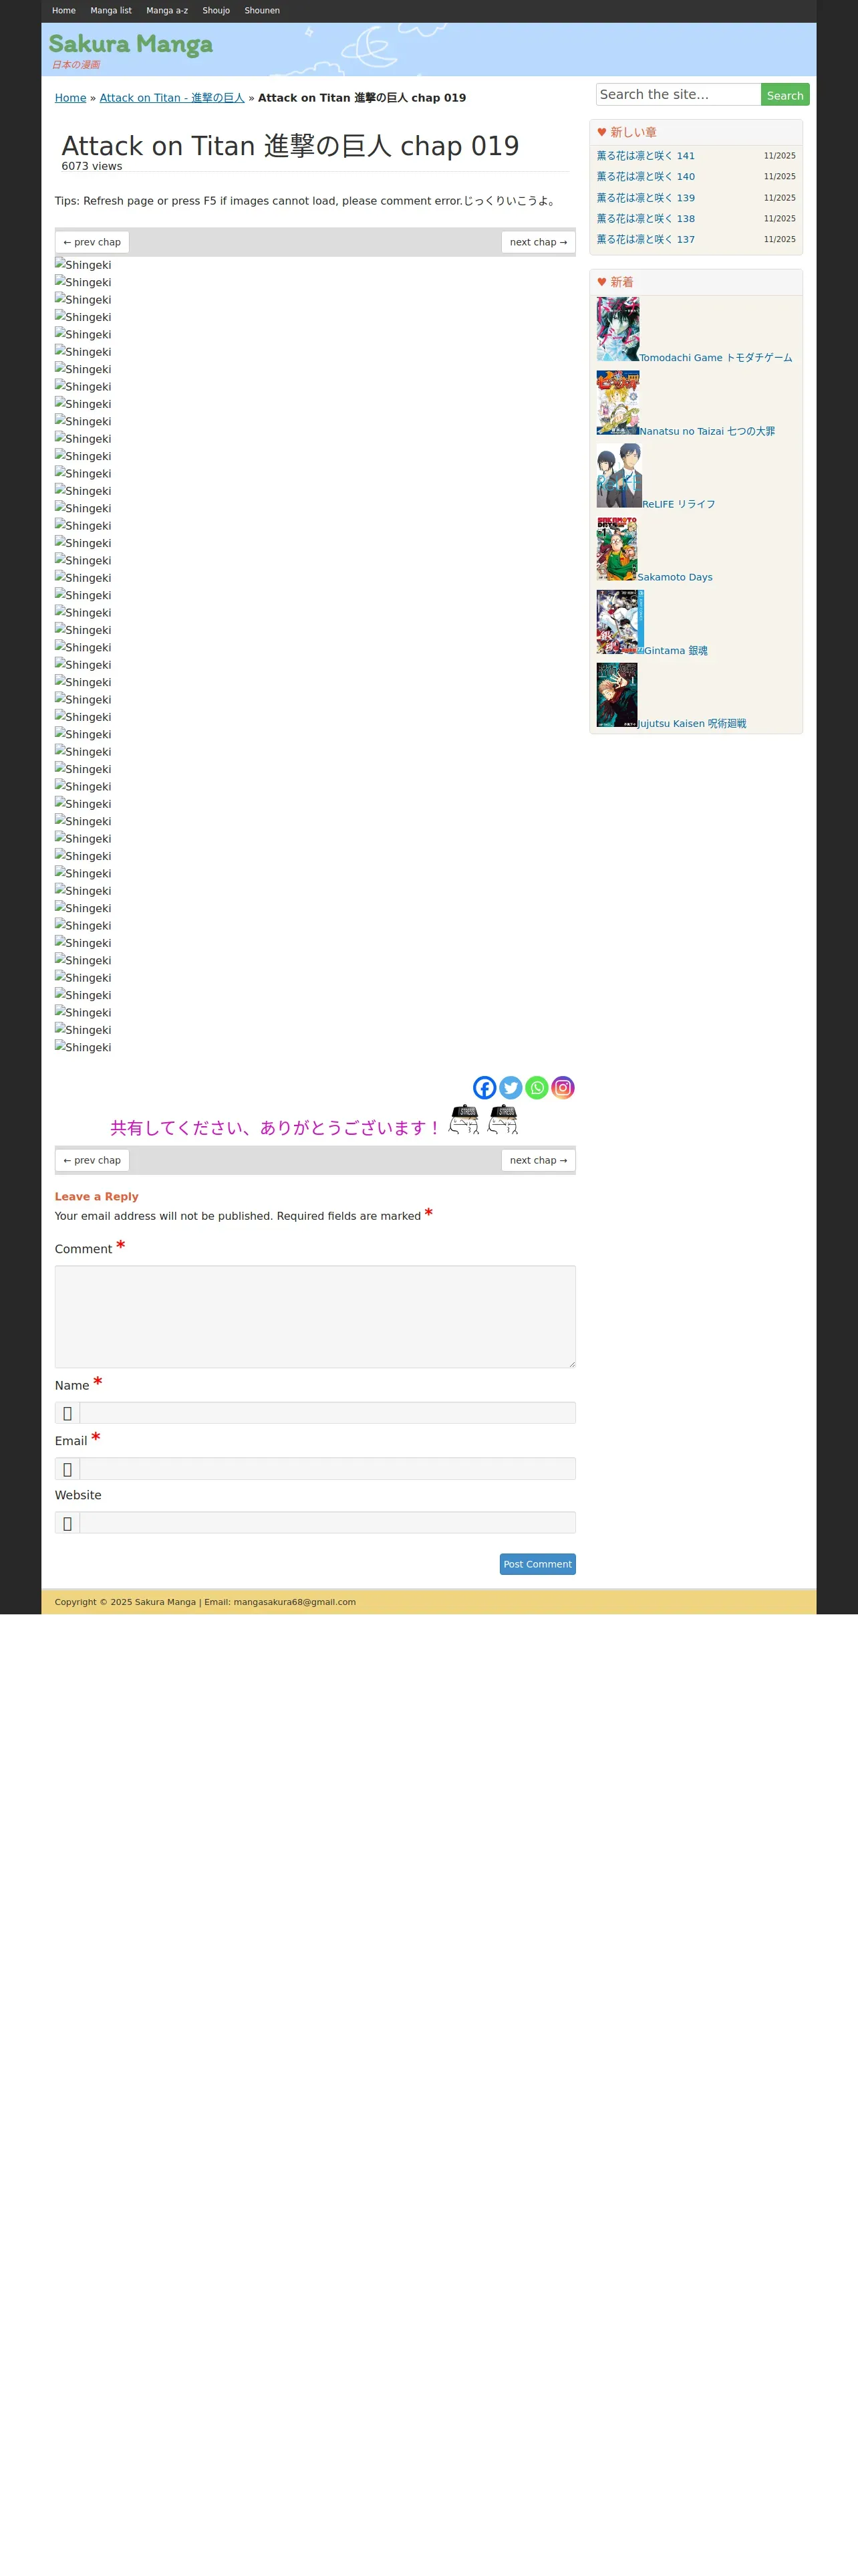
Task: Share chapter via WhatsApp icon
Action: [537, 1087]
